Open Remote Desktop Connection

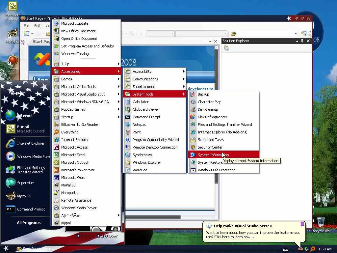point(155,147)
